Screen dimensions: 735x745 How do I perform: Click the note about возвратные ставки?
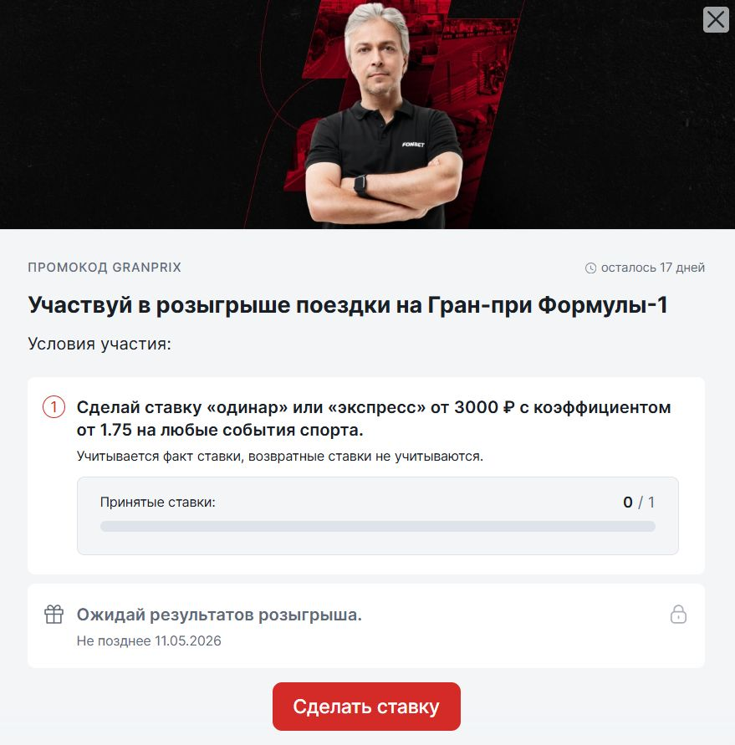pyautogui.click(x=280, y=457)
